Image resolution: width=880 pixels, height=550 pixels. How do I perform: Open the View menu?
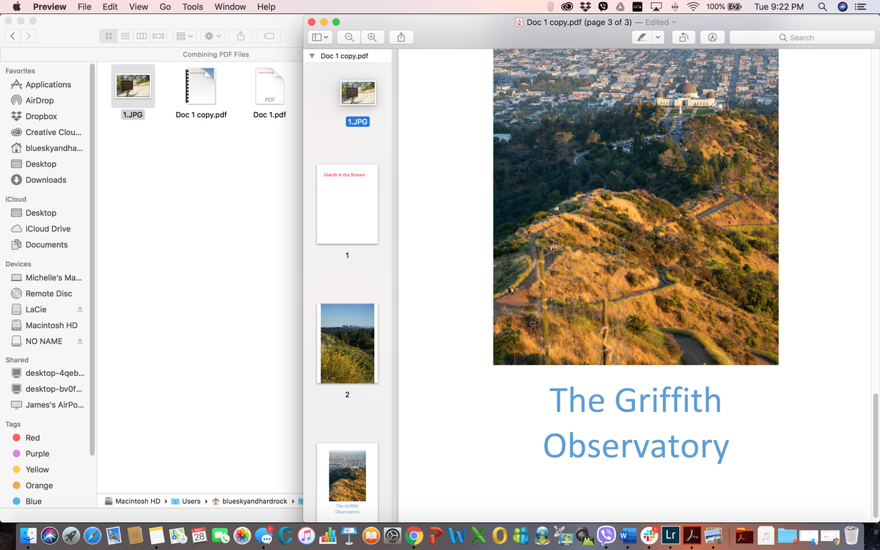139,7
